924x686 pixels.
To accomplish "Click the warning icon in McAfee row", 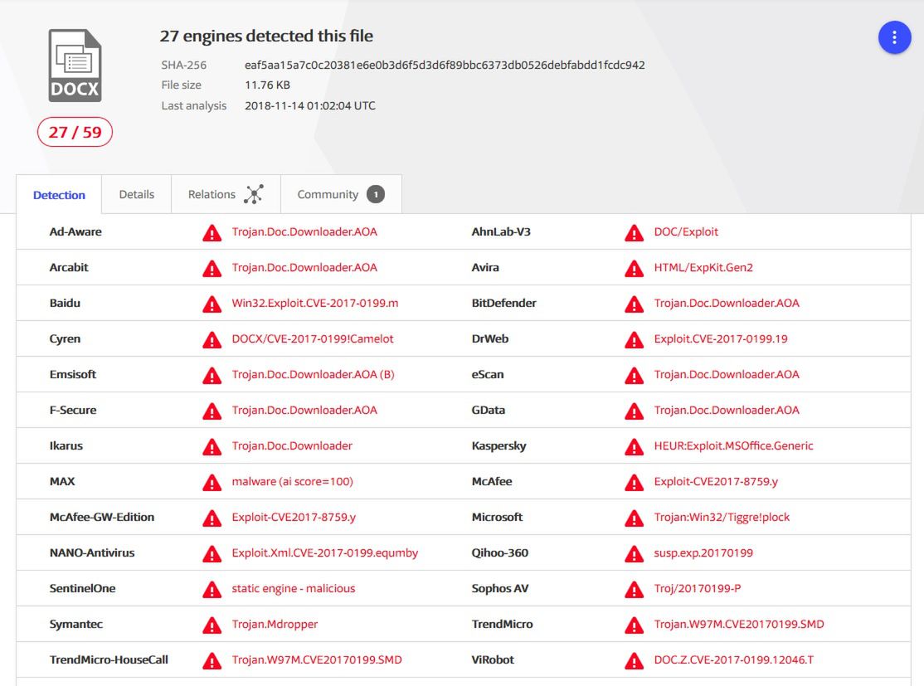I will 634,482.
